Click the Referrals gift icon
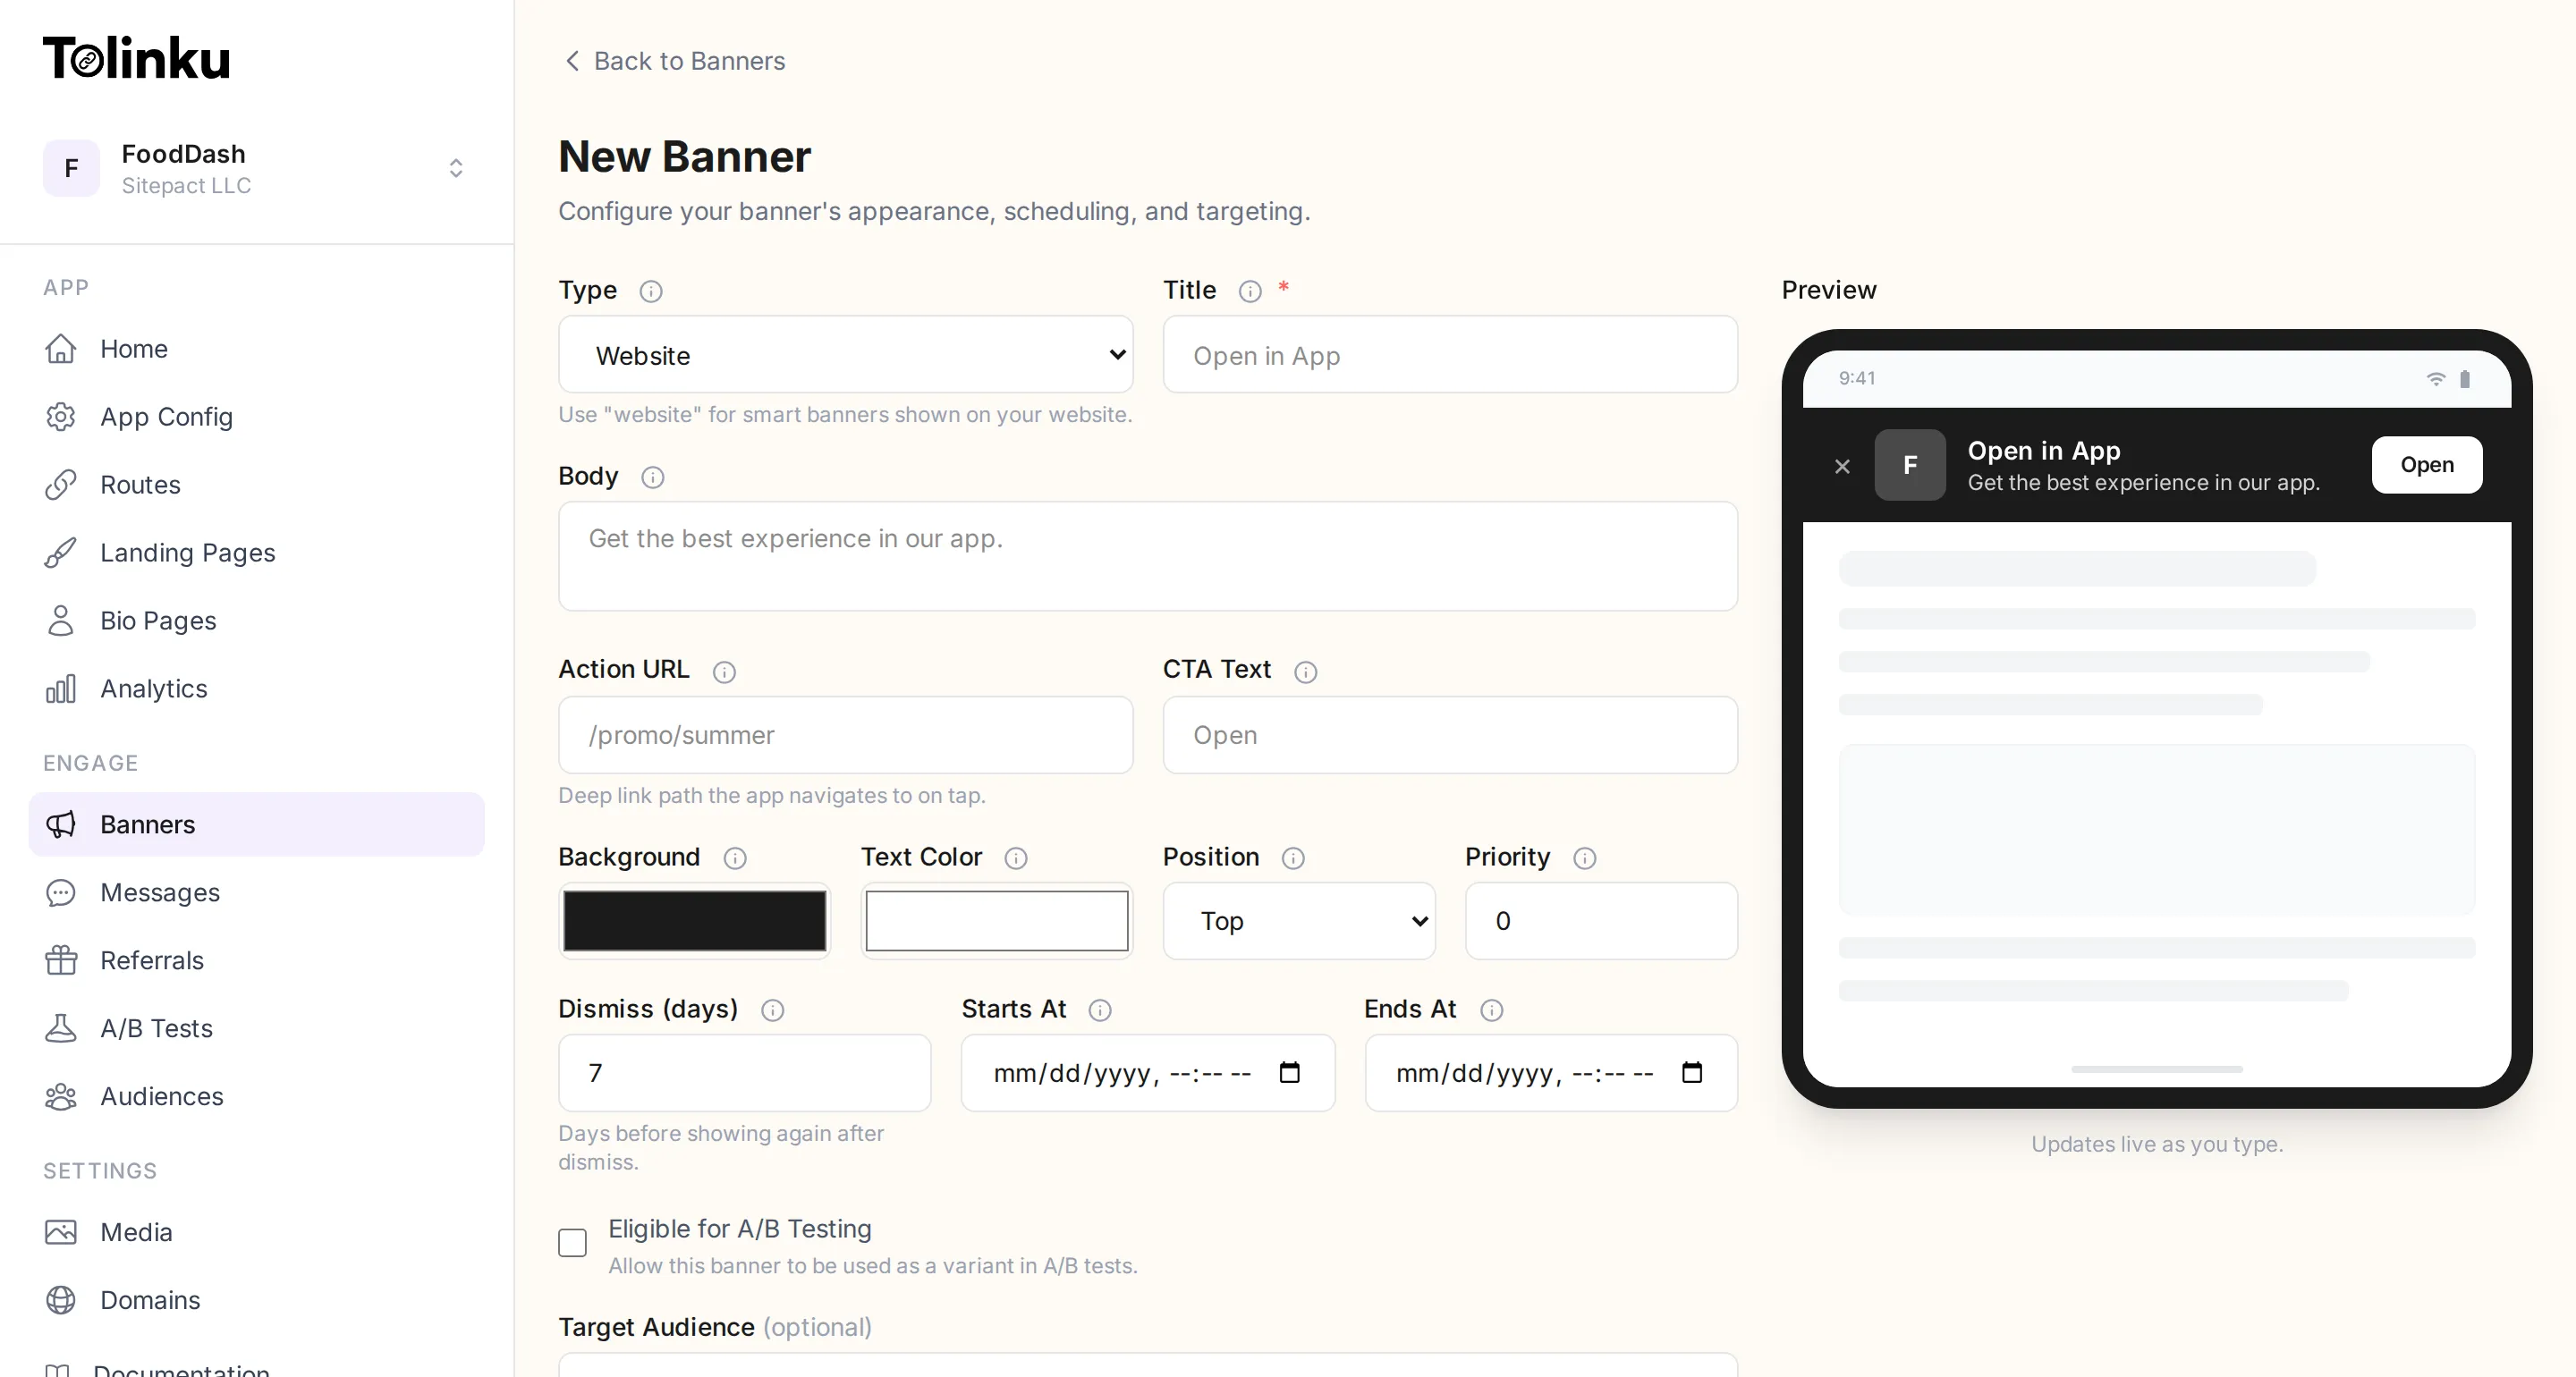Screen dimensions: 2576x1377 (x=61, y=960)
